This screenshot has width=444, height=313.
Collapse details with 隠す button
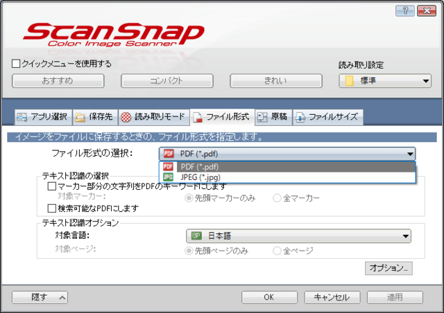[40, 297]
